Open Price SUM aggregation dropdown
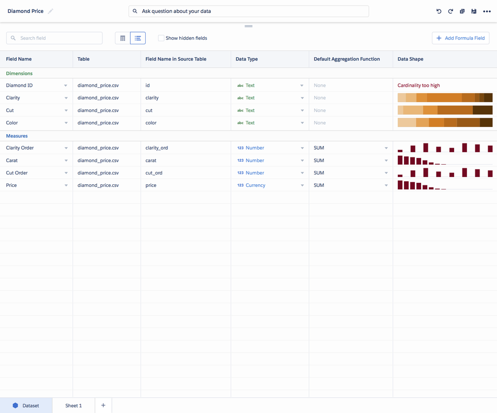Screen dimensions: 497x413 (386, 185)
